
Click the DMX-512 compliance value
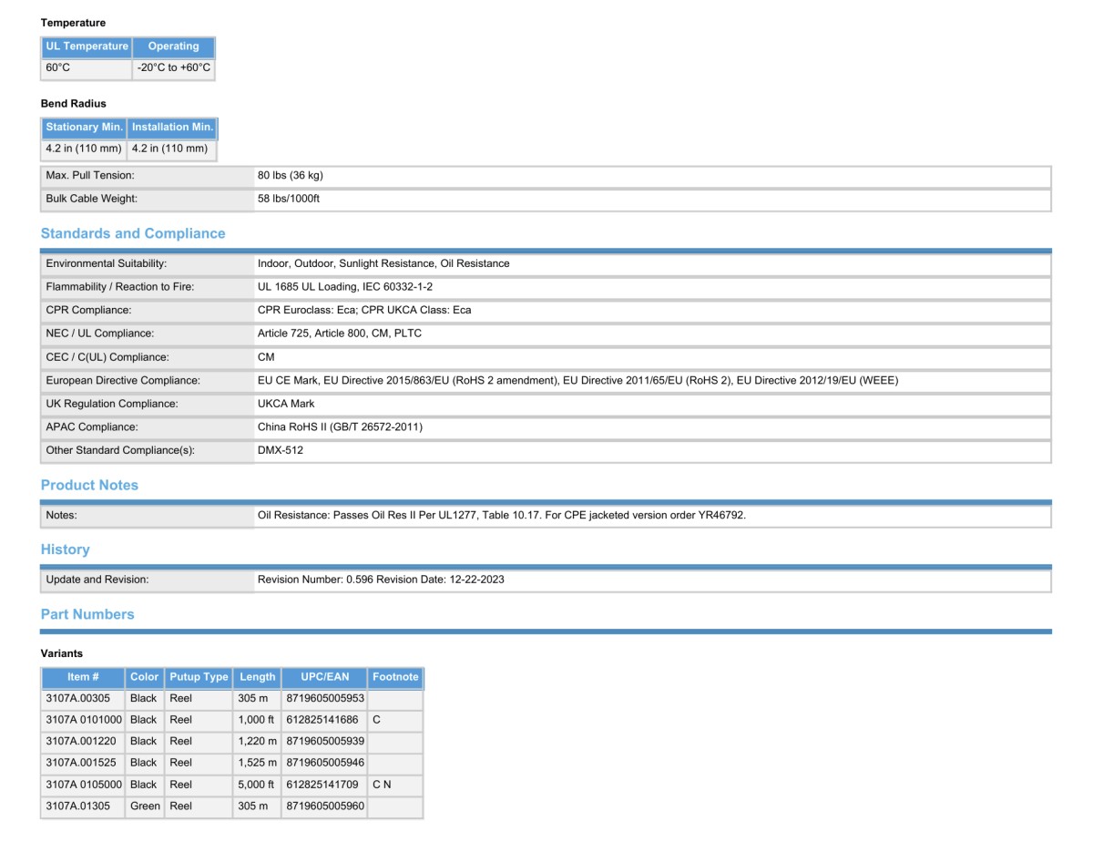tap(281, 450)
